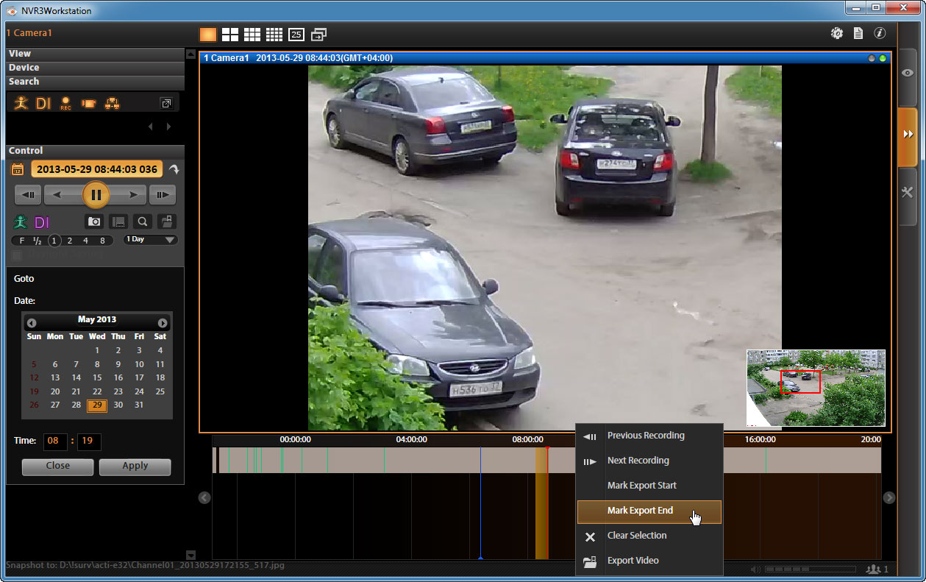Screen dimensions: 926x582
Task: Click the Close button in Goto panel
Action: point(57,466)
